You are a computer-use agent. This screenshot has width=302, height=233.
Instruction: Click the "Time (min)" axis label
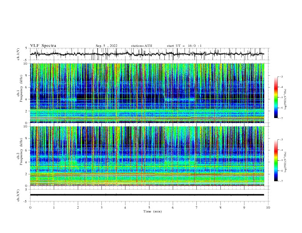pos(153,211)
